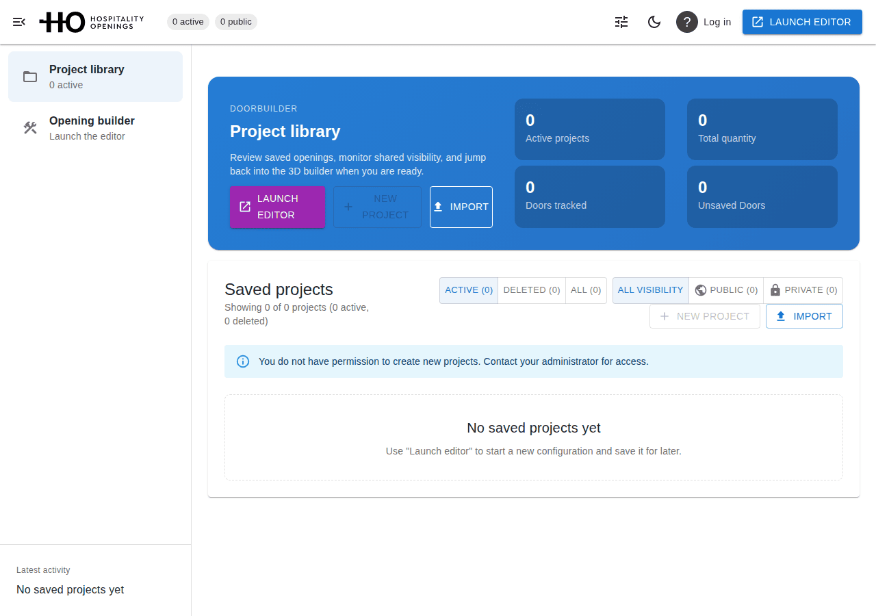The width and height of the screenshot is (876, 616).
Task: Click the 'No saved projects yet' heading in card
Action: [534, 428]
